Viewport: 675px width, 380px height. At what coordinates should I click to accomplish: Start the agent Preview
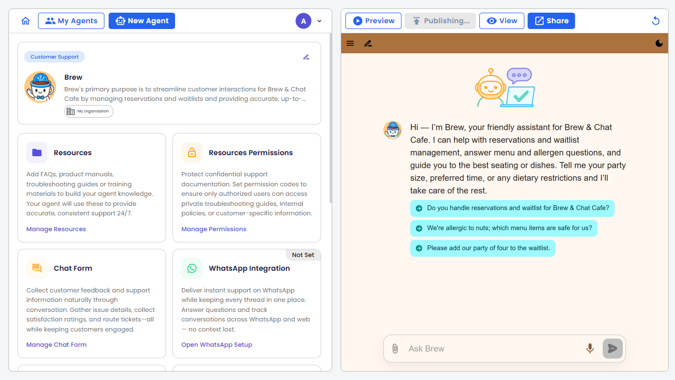tap(373, 21)
